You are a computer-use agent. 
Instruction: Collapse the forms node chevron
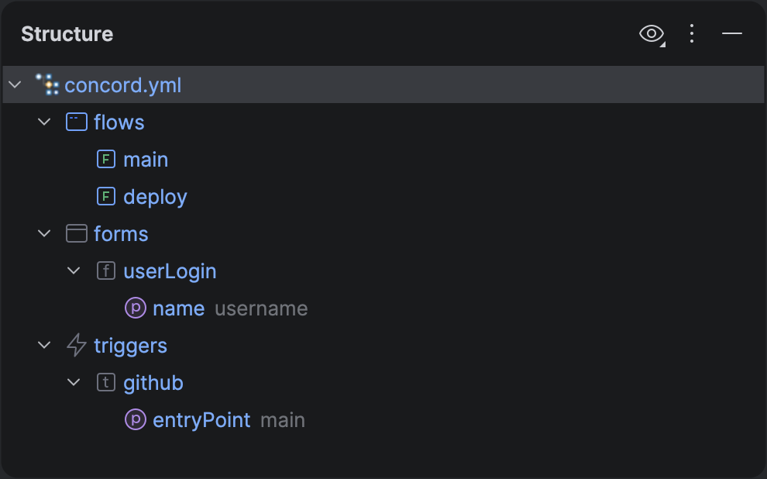[x=44, y=234]
